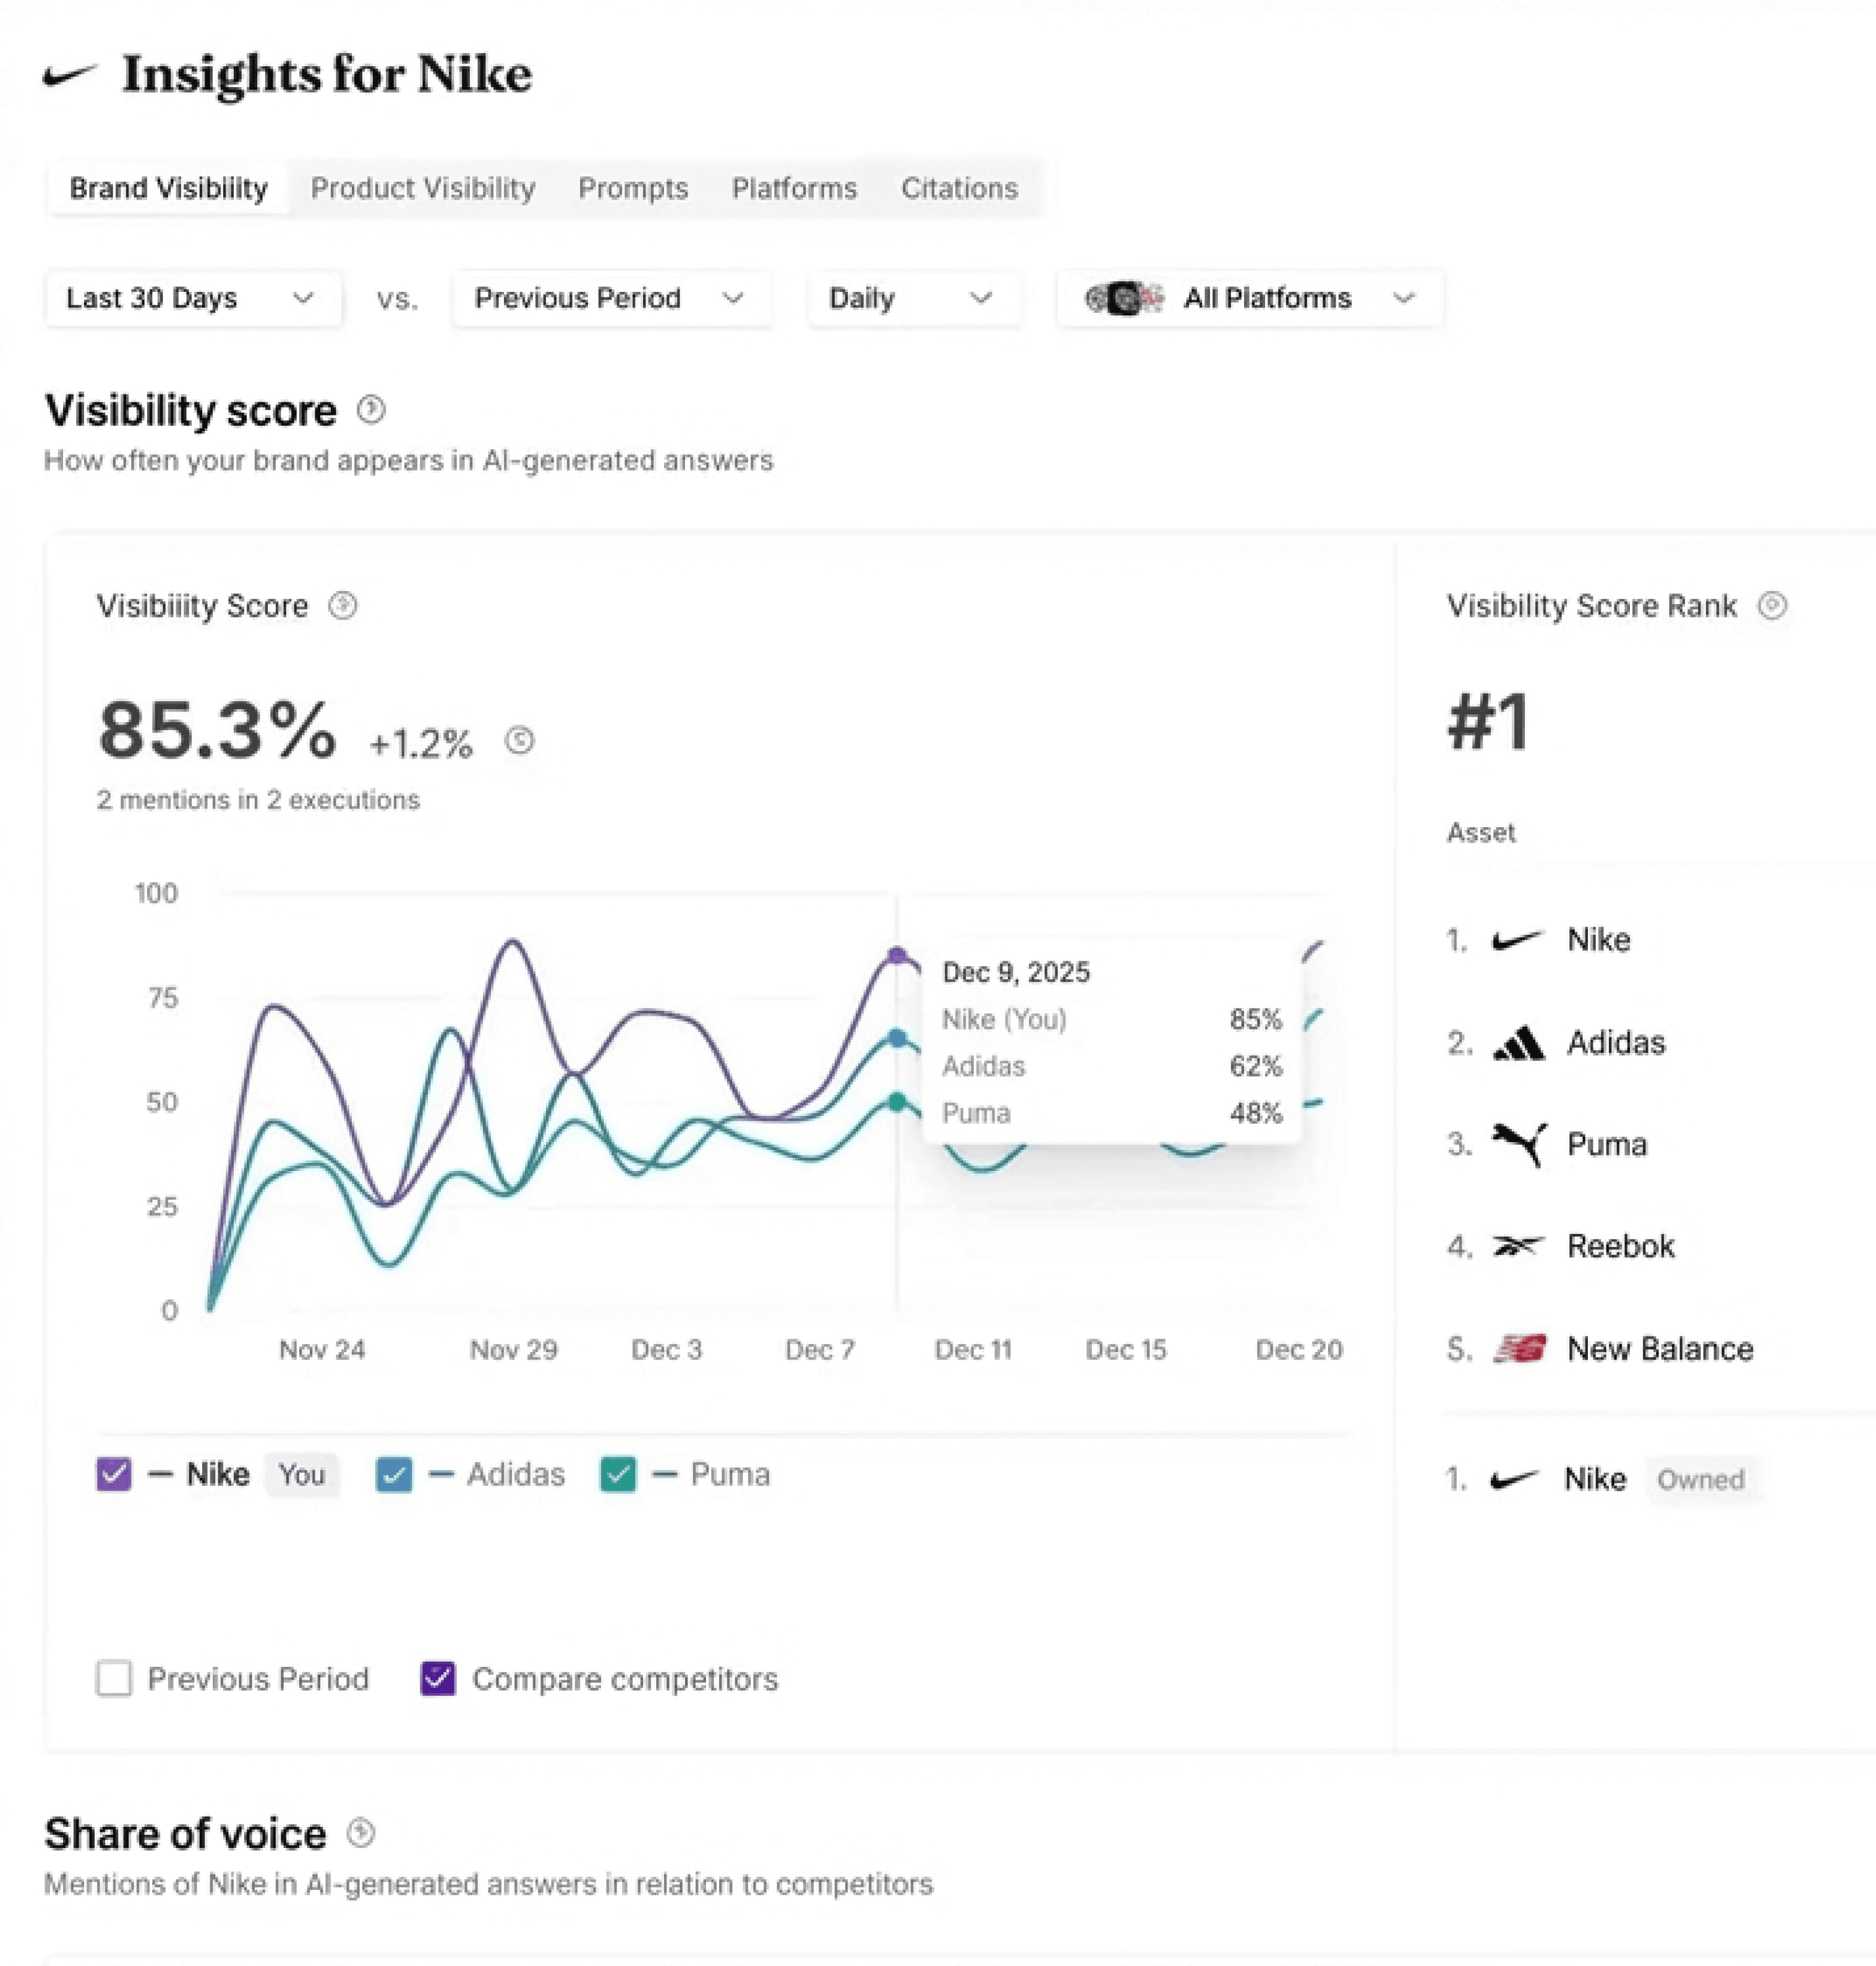Enable the Previous Period checkbox
The image size is (1876, 1966).
(x=114, y=1678)
